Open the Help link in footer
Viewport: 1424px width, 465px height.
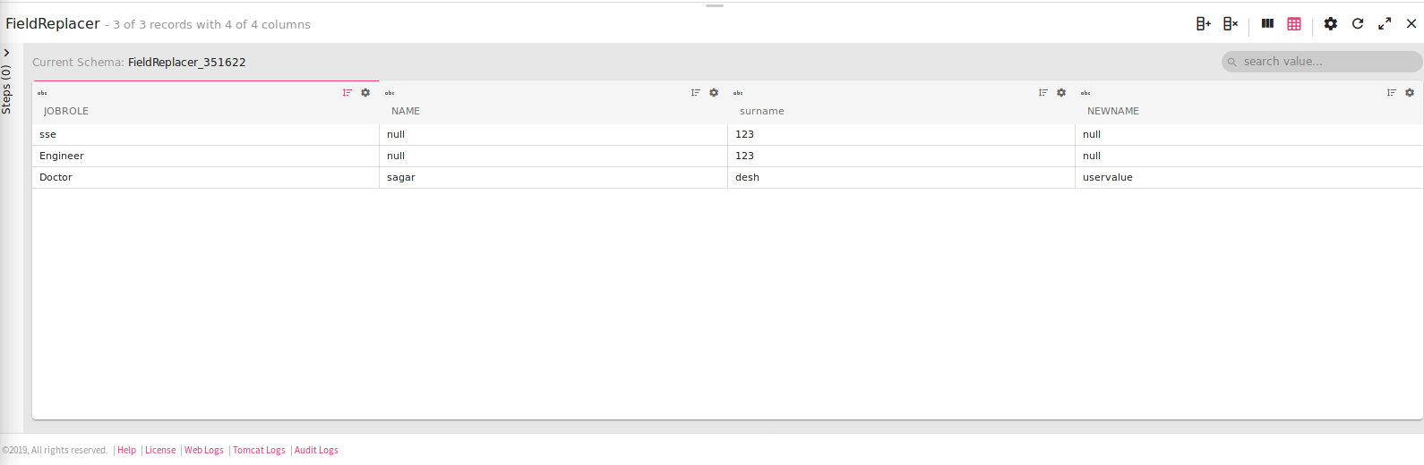pyautogui.click(x=127, y=451)
